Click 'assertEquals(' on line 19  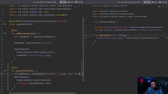(x=22, y=49)
